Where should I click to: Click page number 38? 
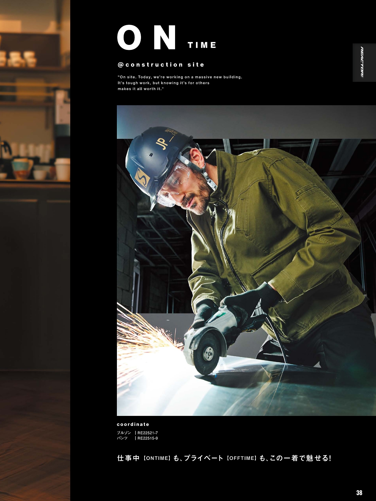click(359, 492)
